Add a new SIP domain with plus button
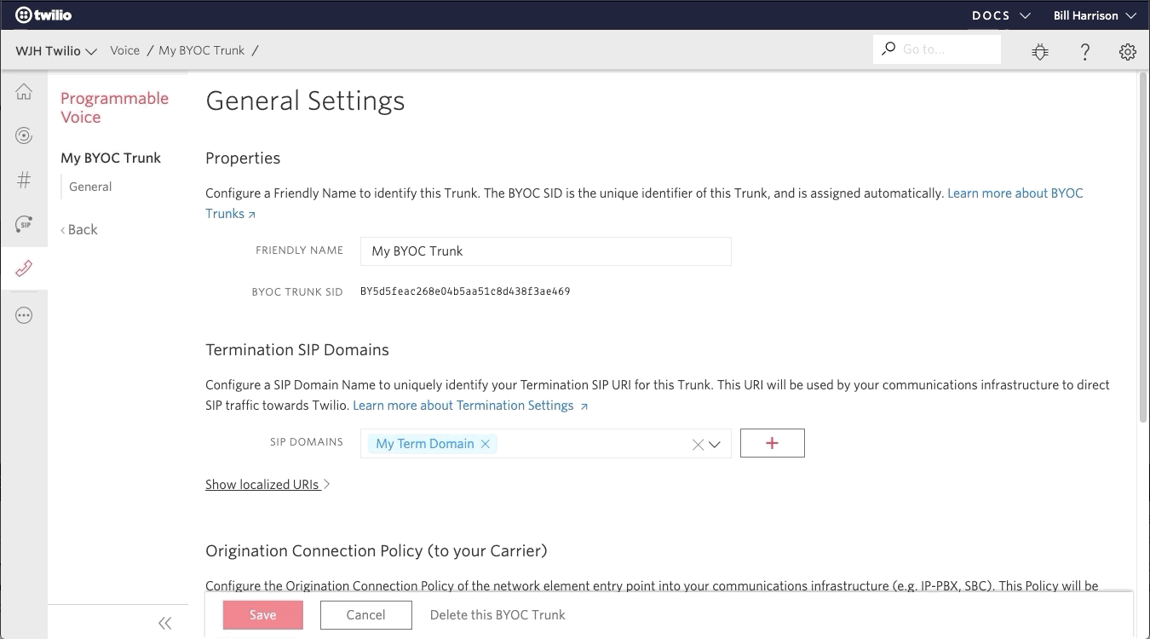Viewport: 1150px width, 639px height. [x=773, y=443]
